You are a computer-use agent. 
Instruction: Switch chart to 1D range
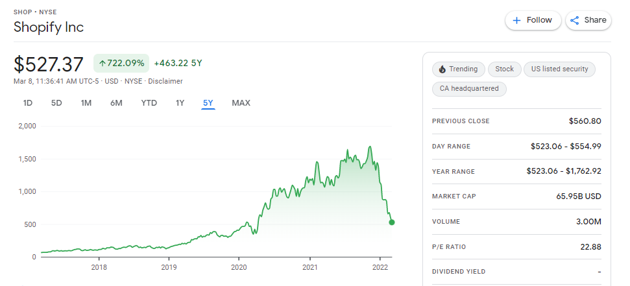(28, 103)
